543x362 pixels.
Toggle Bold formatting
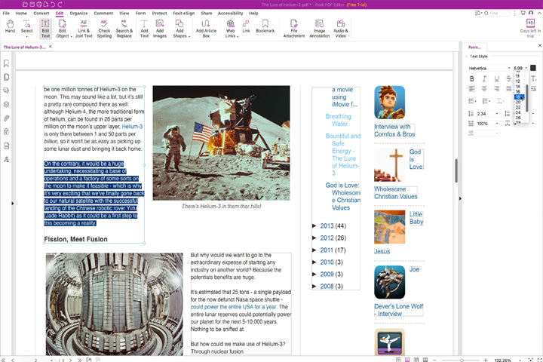tap(471, 78)
